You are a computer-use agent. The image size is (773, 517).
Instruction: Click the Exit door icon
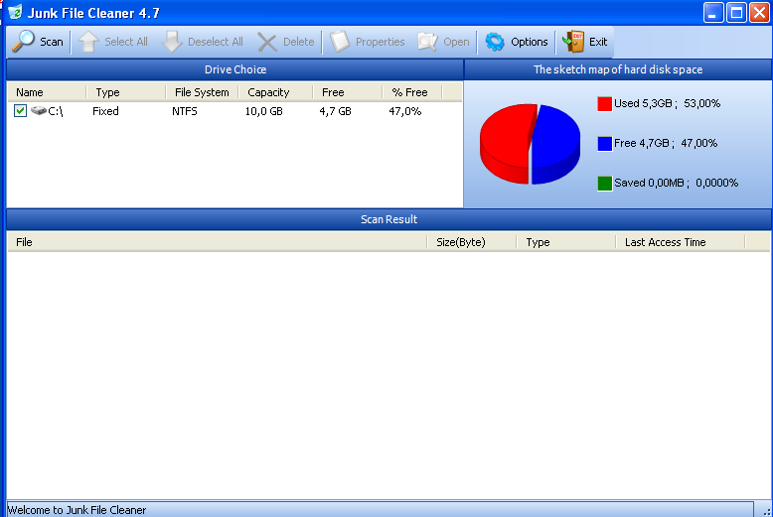(x=573, y=42)
